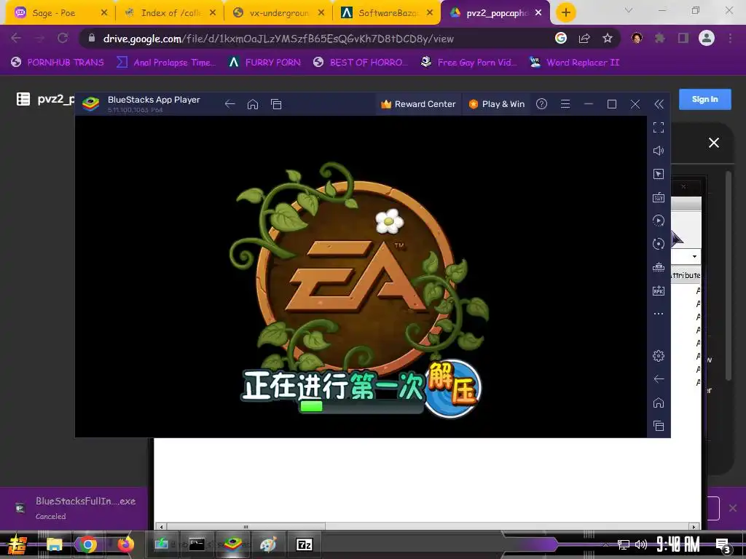The image size is (746, 559).
Task: Click the Sign in button on Google Drive
Action: pos(704,99)
